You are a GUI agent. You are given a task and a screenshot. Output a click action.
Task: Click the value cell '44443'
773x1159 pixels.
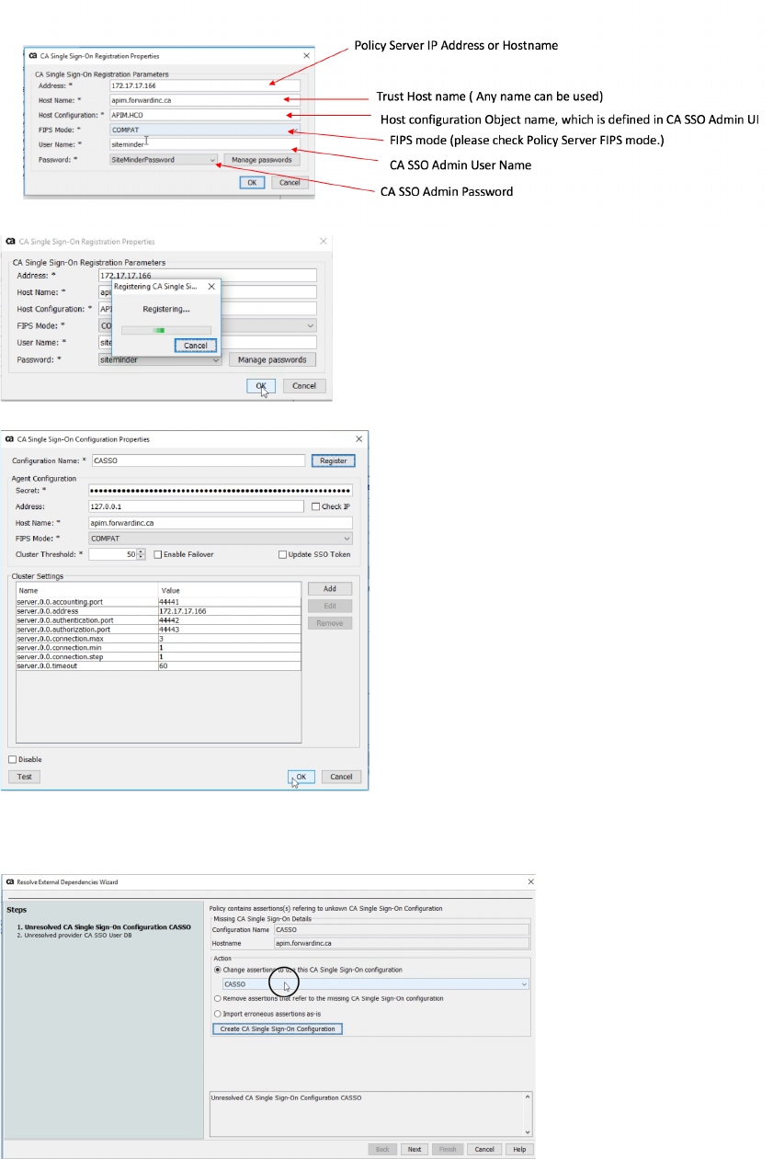[229, 629]
